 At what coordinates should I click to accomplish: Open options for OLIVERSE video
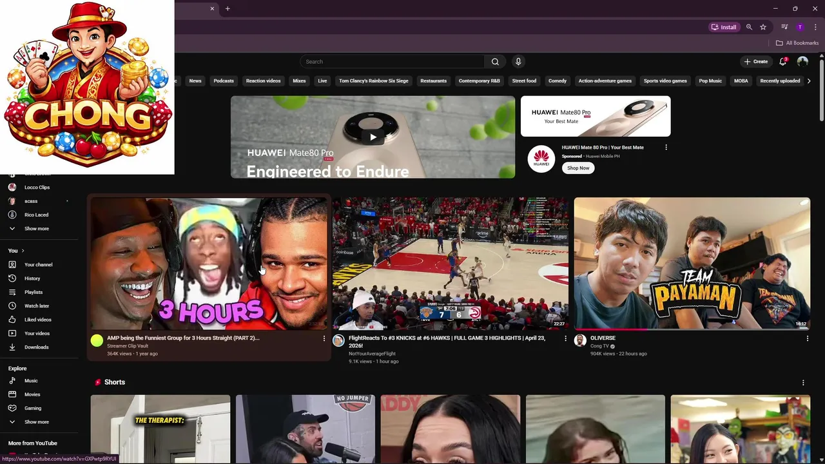807,338
